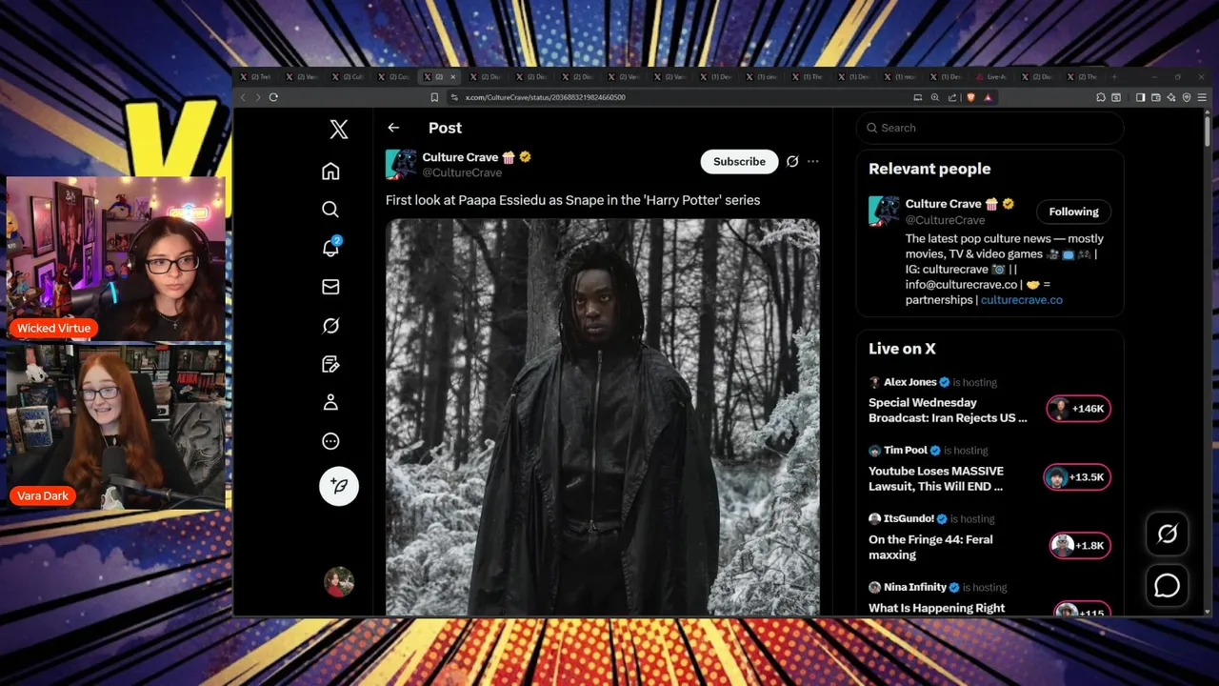Open Brave Rewards triangle icon
The height and width of the screenshot is (686, 1219).
click(x=989, y=97)
